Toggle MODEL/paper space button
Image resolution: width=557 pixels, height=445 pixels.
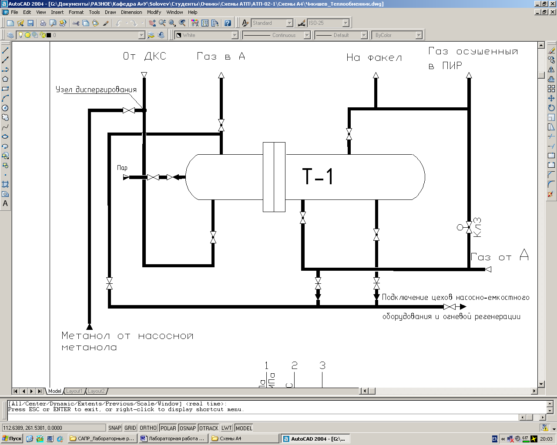coord(244,428)
